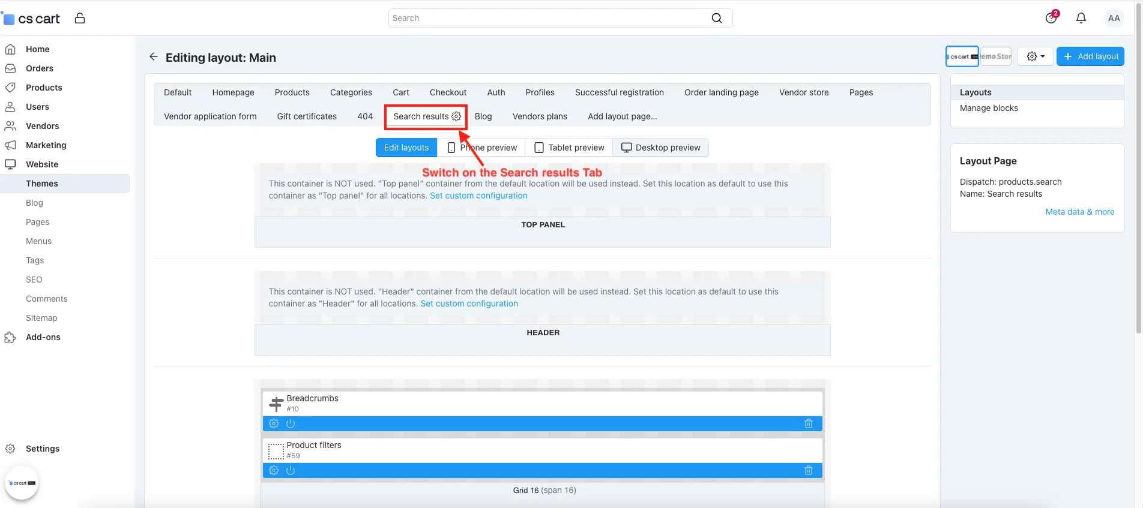Open the Products section
The image size is (1143, 508).
coord(44,88)
